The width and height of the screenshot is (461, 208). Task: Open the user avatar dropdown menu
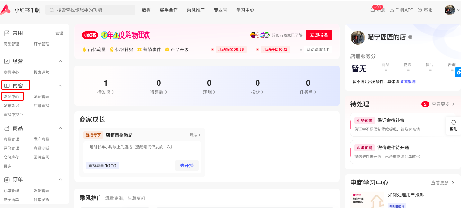pos(452,10)
